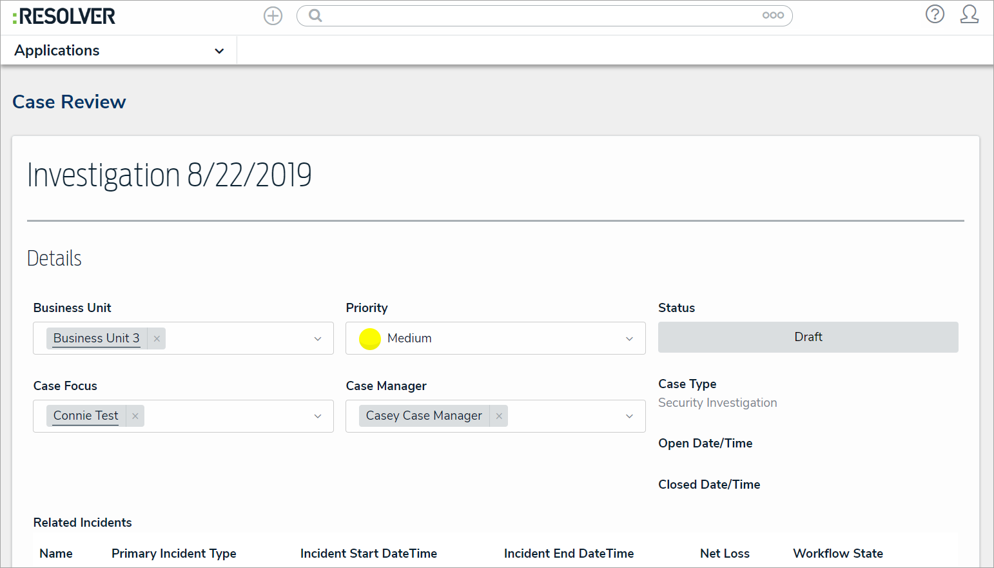Click the yellow Medium priority swatch
The width and height of the screenshot is (994, 568).
tap(370, 338)
